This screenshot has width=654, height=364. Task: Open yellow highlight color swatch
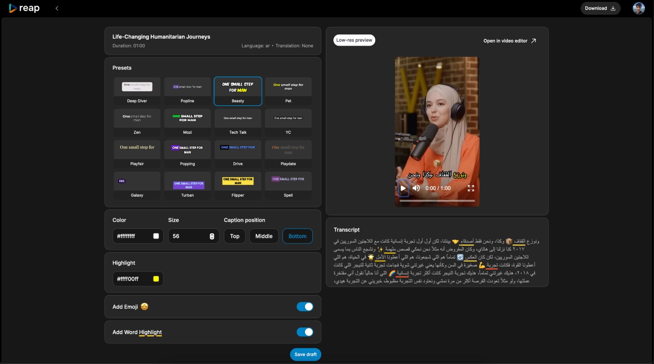(156, 279)
